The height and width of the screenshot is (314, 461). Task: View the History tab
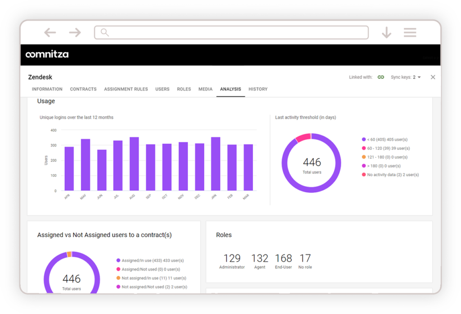(x=258, y=89)
